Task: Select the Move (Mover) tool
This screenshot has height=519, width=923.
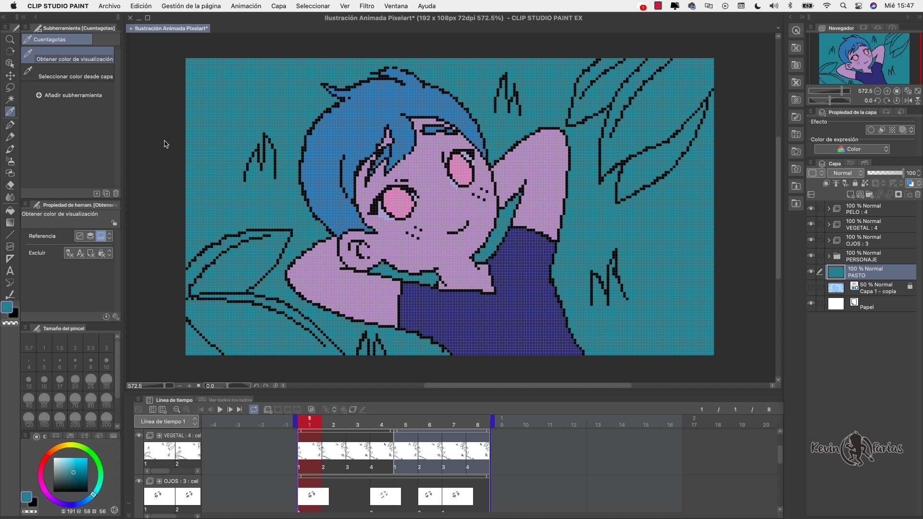Action: click(x=10, y=75)
